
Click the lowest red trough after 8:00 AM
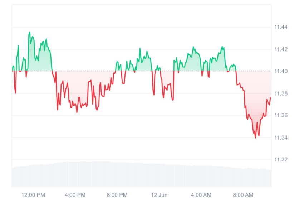pyautogui.click(x=255, y=138)
